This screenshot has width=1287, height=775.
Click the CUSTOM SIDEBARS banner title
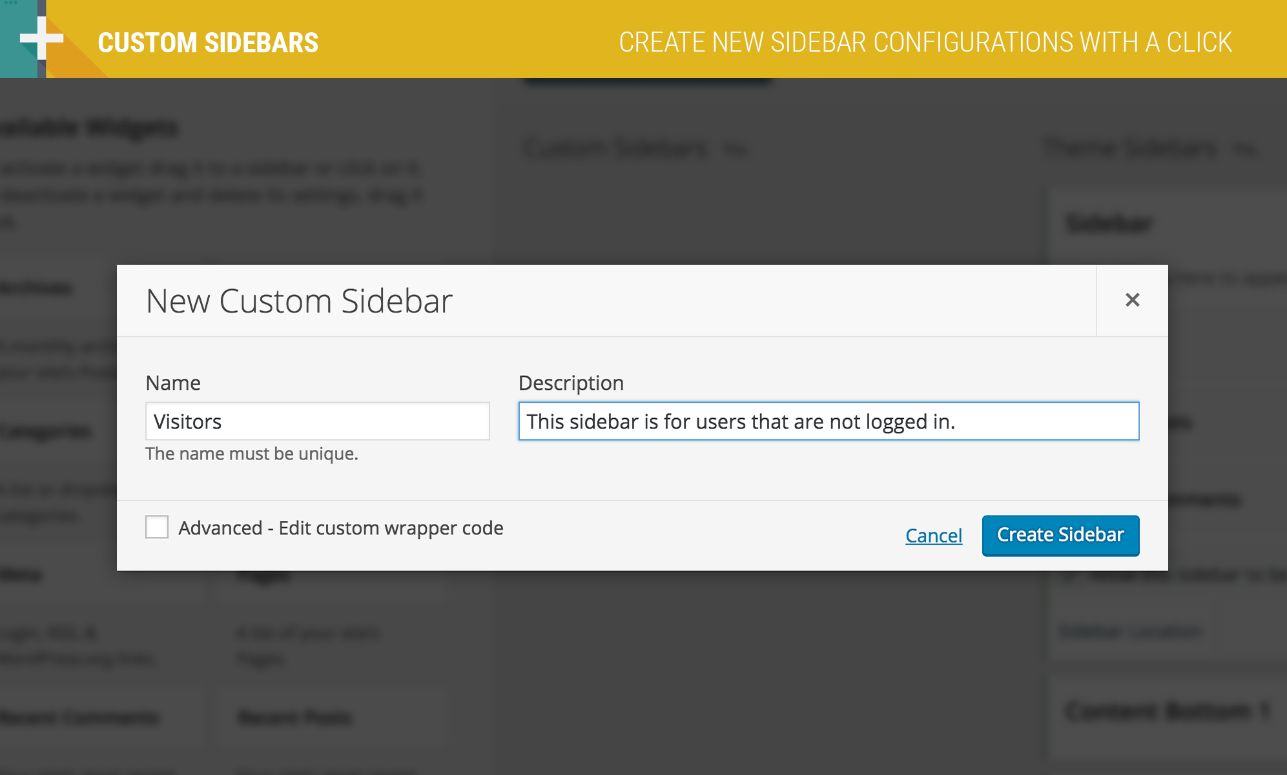click(208, 43)
